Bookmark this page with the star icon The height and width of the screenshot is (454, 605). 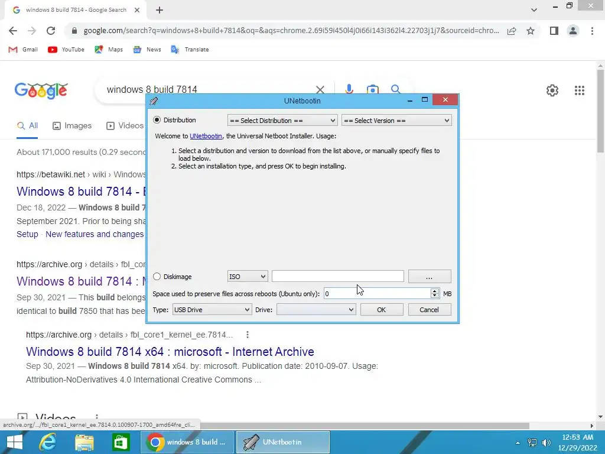531,31
